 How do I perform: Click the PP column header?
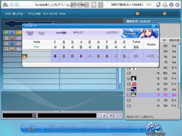pyautogui.click(x=164, y=40)
